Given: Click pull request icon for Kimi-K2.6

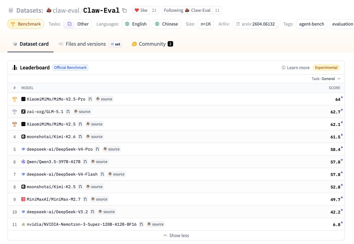Looking at the screenshot, I should point(80,137).
